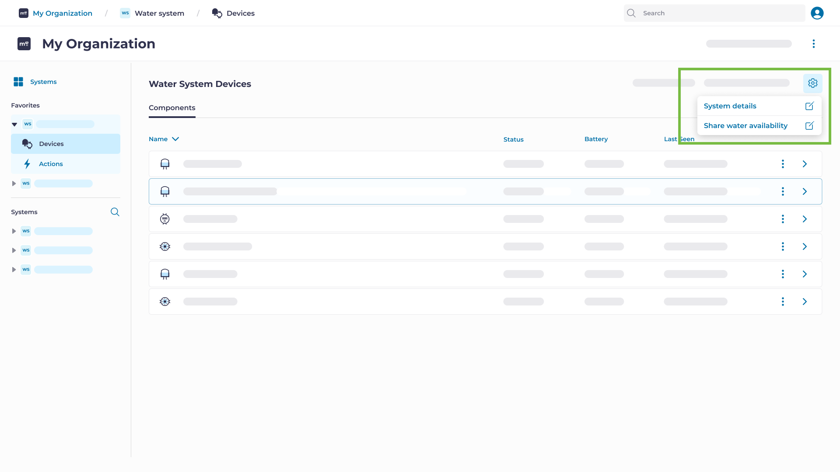Viewport: 840px width, 472px height.
Task: Click My Organization breadcrumb link
Action: pyautogui.click(x=63, y=13)
